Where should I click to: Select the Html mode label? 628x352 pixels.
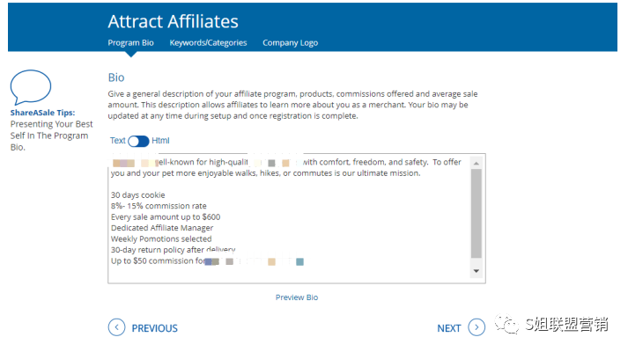[x=160, y=141]
